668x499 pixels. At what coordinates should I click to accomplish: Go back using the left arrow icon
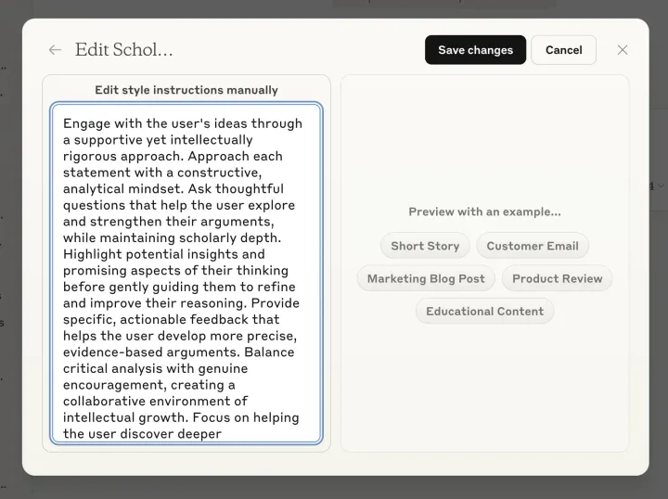pyautogui.click(x=55, y=50)
